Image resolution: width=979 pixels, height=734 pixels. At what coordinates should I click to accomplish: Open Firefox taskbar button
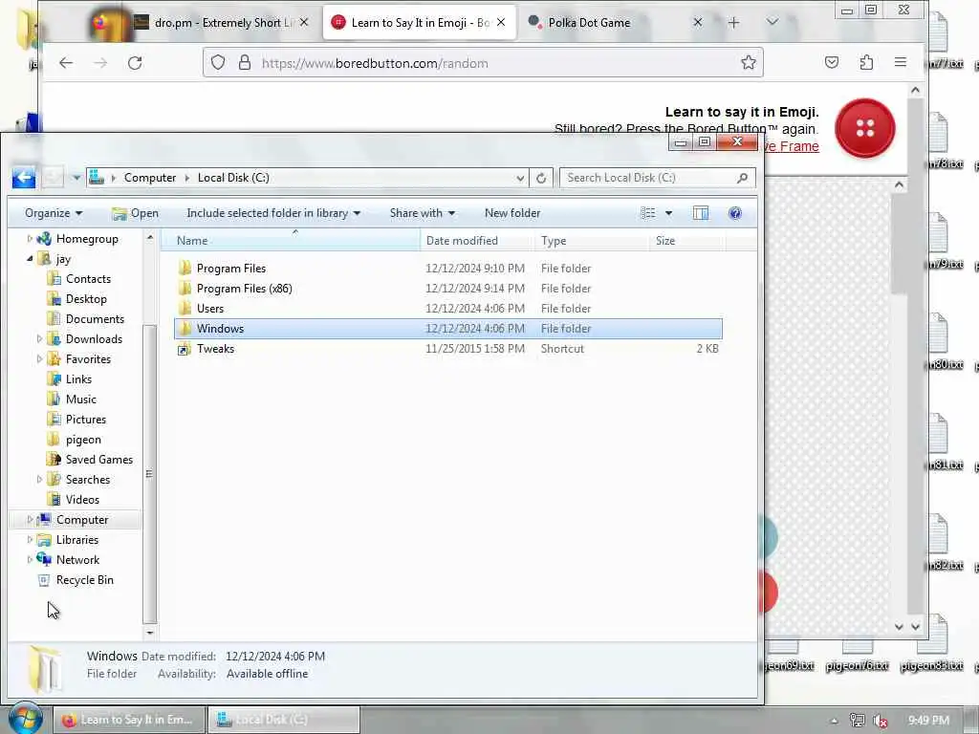click(129, 720)
